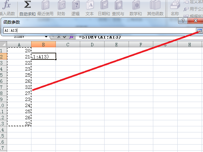Open the Financial (财务) functions library

pyautogui.click(x=61, y=5)
